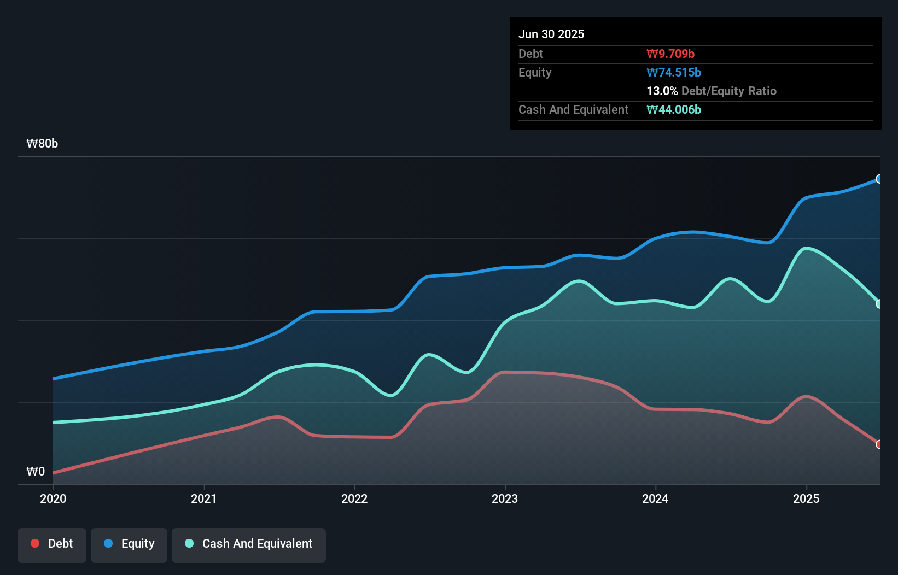
Task: Click the ₩80b gridline label
Action: click(x=42, y=143)
